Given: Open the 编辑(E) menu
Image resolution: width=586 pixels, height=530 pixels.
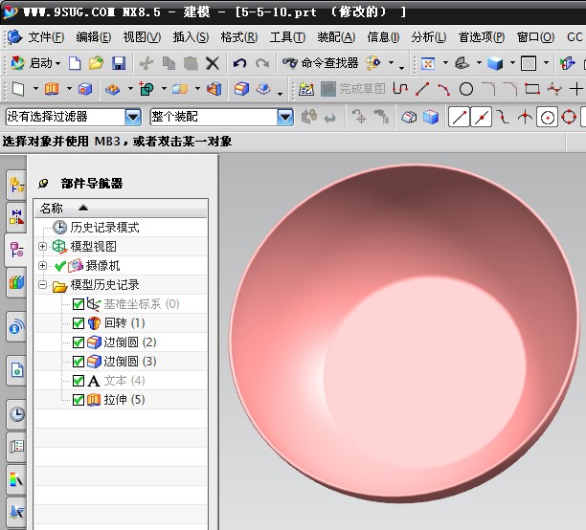Looking at the screenshot, I should click(94, 37).
